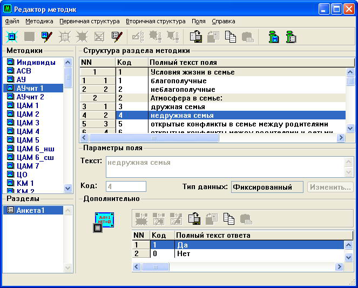Click scroll-right arrow of answers table
The height and width of the screenshot is (288, 358).
(339, 266)
